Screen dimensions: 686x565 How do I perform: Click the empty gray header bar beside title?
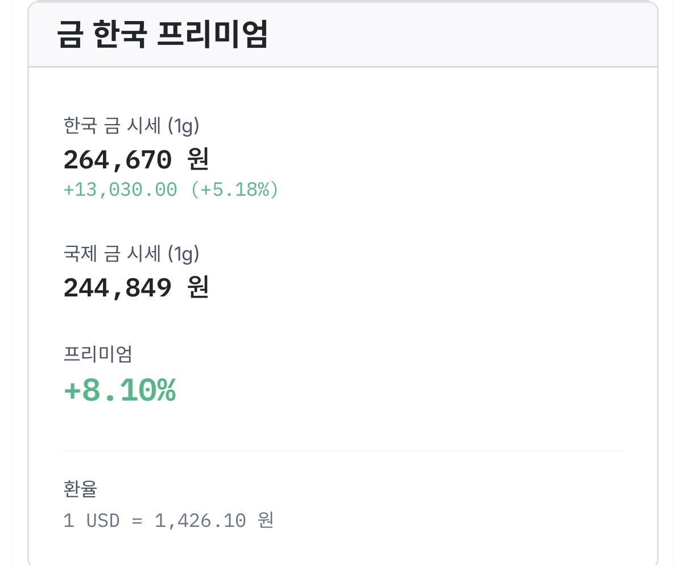click(x=461, y=34)
